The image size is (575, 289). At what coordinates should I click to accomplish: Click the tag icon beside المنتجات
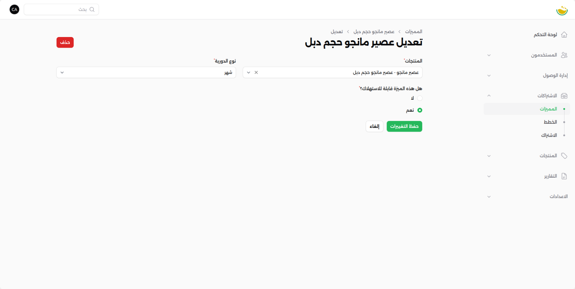coord(564,156)
